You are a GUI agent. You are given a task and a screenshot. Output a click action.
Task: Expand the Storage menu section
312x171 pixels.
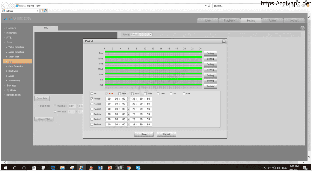[x=11, y=85]
